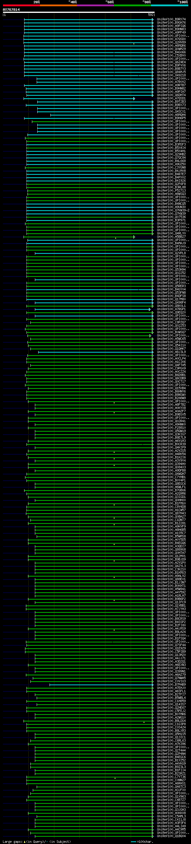Click the red ~20% identity legend segment

(21, 5)
